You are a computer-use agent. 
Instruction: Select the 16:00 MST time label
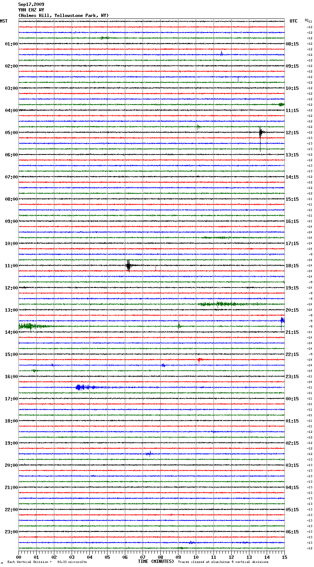[11, 377]
